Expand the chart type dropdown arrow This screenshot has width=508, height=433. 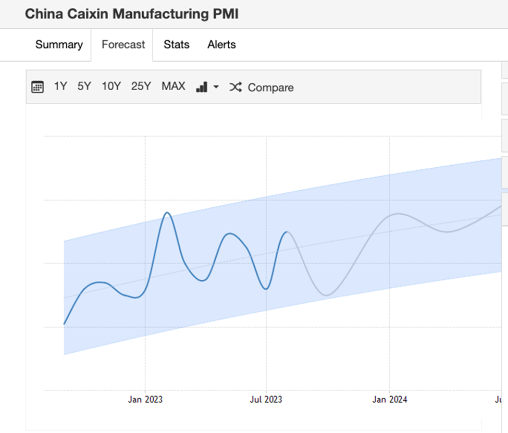point(216,87)
